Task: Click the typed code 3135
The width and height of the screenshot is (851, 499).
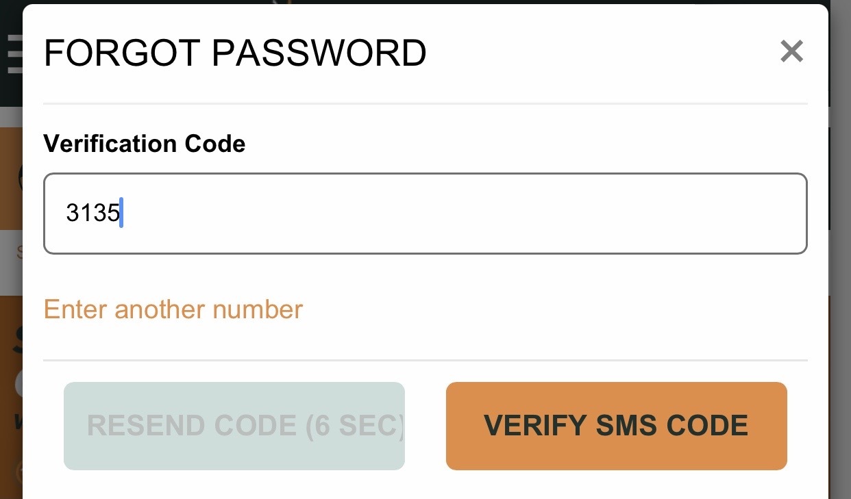Action: pyautogui.click(x=92, y=214)
